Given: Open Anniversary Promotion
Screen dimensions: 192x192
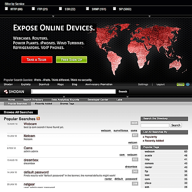Looking at the screenshot, I should coord(99,84).
